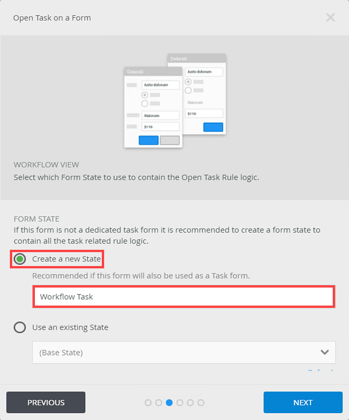Viewport: 349px width, 420px height.
Task: Click the form illustration thumbnail
Action: (x=175, y=100)
